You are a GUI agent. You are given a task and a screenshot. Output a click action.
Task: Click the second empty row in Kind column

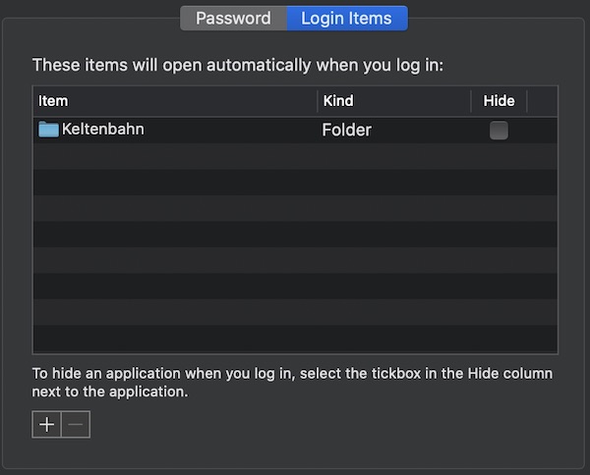coord(393,182)
